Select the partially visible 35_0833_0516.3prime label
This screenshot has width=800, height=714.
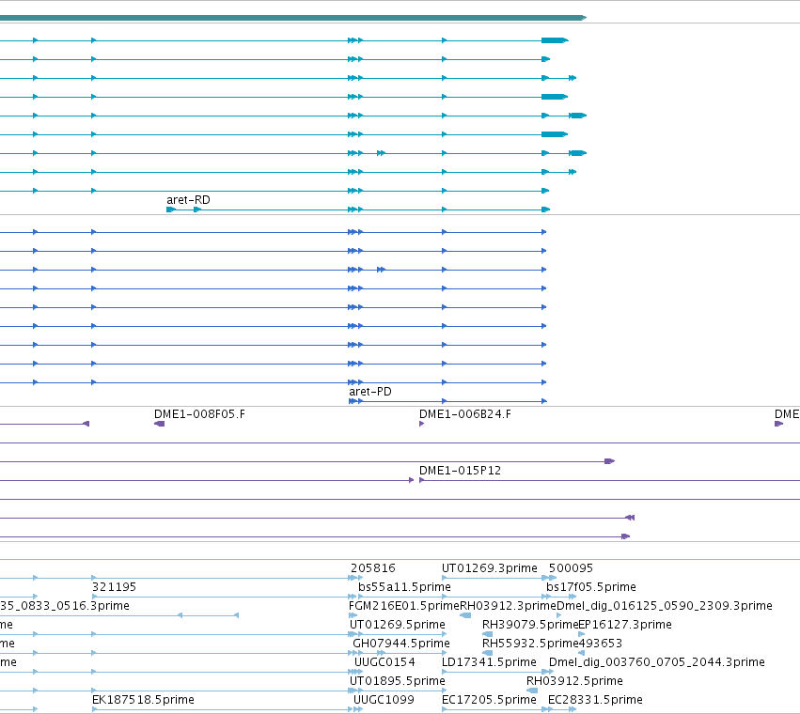click(65, 606)
